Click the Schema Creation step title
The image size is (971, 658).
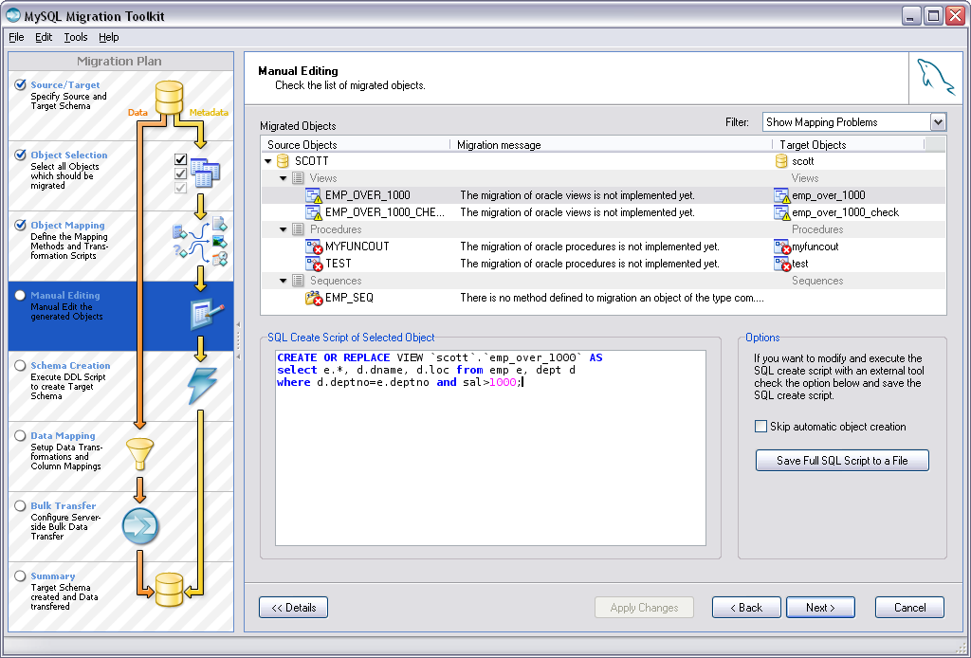(70, 366)
